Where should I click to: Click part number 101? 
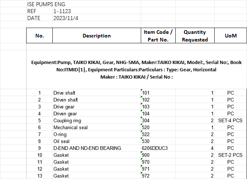pos(158,93)
